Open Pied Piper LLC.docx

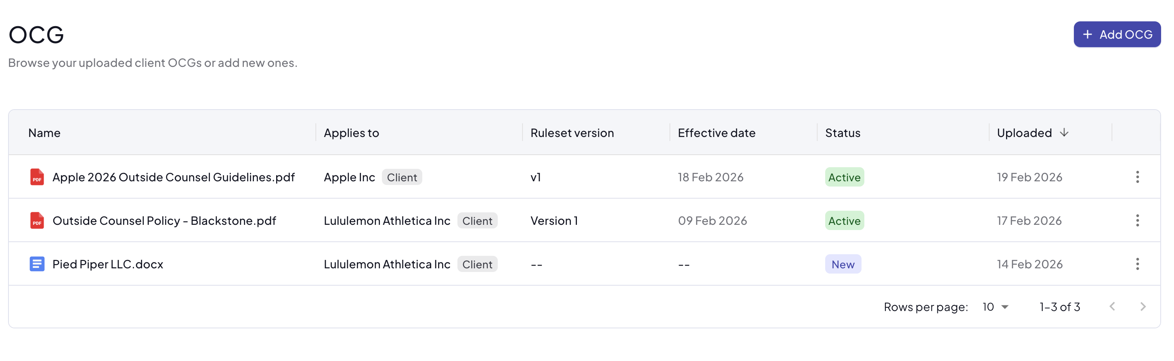tap(107, 264)
